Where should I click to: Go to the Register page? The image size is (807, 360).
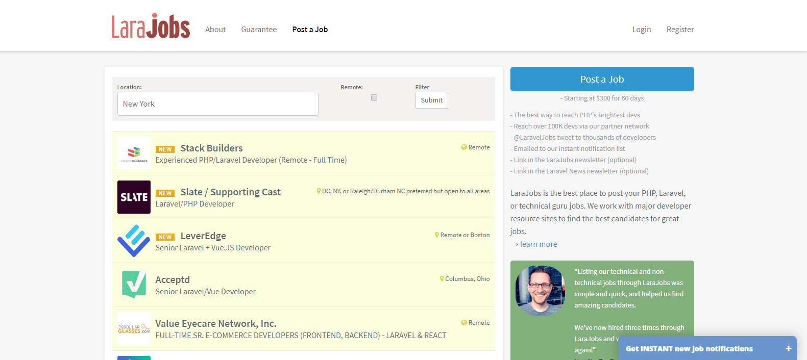point(680,30)
